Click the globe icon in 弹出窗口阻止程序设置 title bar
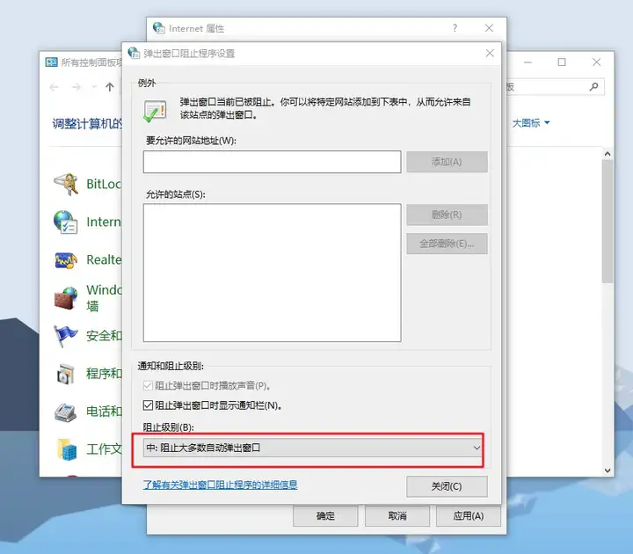This screenshot has width=633, height=554. click(x=134, y=53)
